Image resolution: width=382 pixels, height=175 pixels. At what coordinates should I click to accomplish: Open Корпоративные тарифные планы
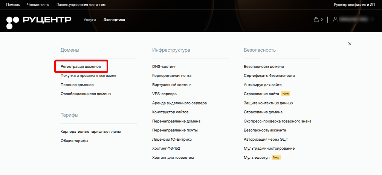(x=91, y=132)
